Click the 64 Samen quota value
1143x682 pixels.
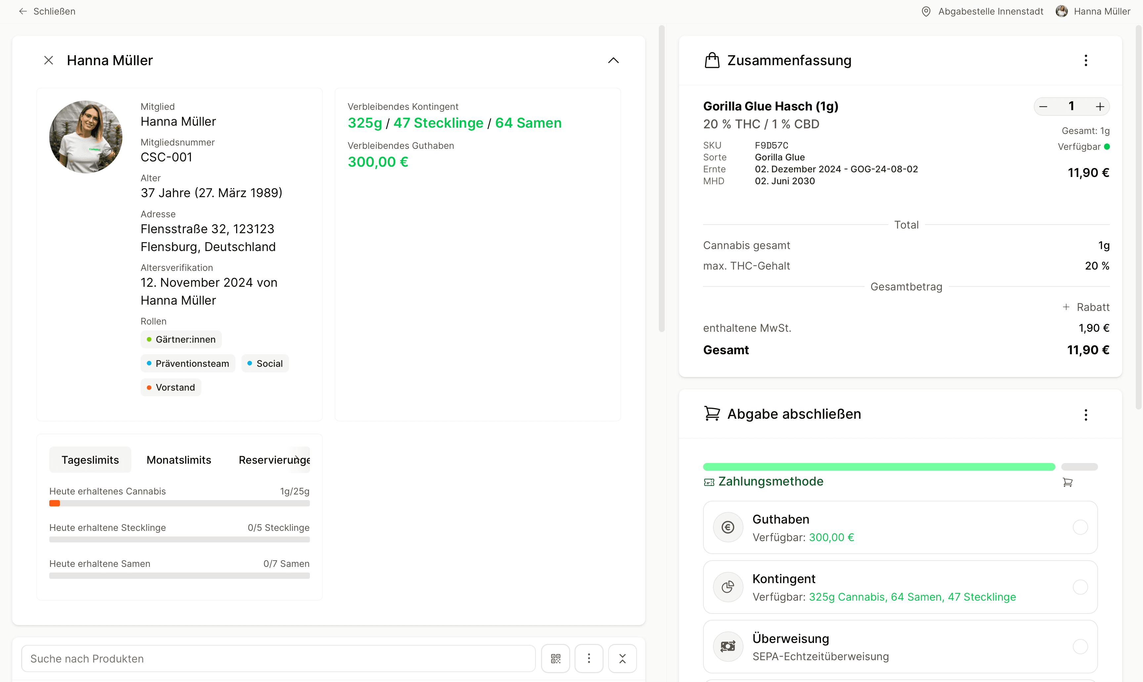tap(528, 123)
